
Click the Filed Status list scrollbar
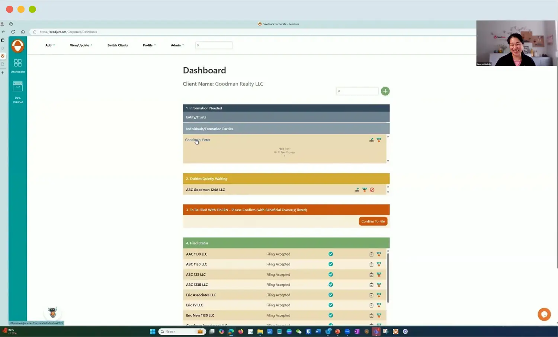coord(388,277)
